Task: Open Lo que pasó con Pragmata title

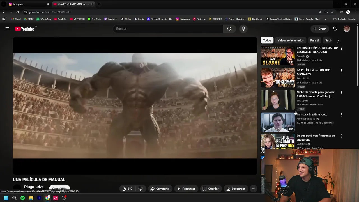Action: tap(316, 138)
